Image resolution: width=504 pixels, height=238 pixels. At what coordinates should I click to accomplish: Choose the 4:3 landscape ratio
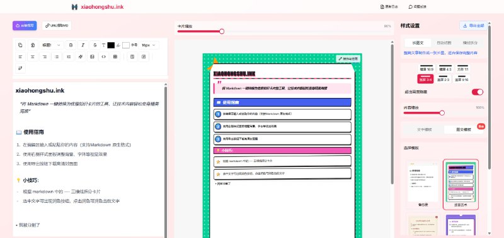tap(445, 68)
